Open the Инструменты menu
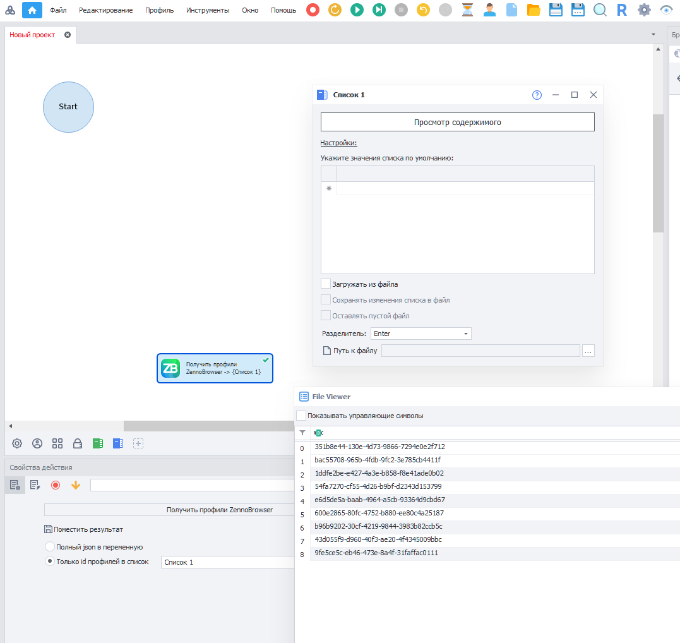The width and height of the screenshot is (680, 643). coord(208,10)
